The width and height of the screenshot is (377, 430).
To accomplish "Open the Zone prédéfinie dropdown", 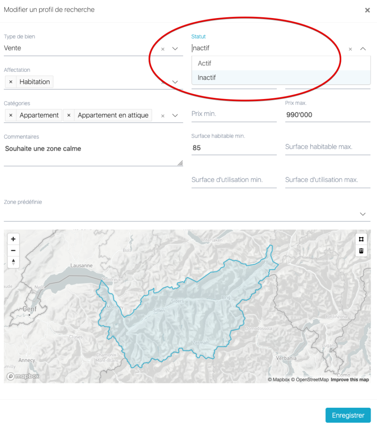I will coord(363,214).
